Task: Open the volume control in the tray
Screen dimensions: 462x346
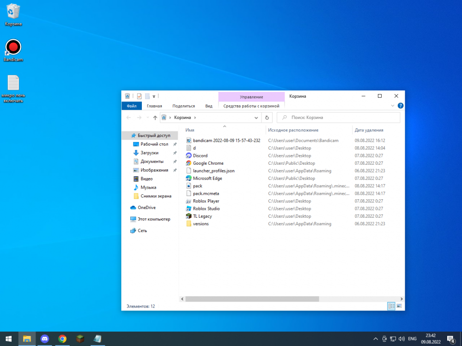Action: point(401,339)
